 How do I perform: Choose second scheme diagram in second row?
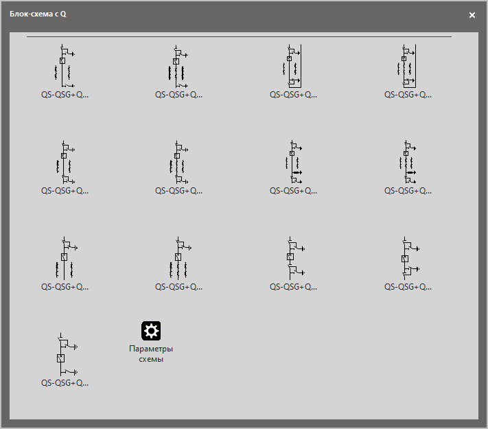click(x=178, y=162)
